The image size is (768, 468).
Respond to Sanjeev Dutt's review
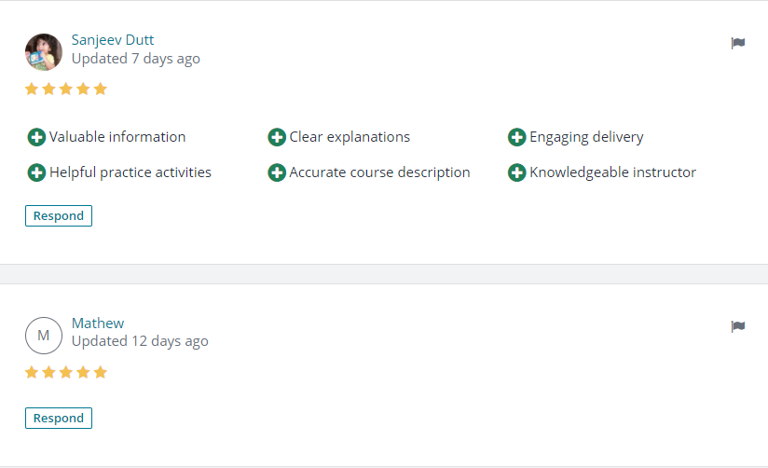coord(59,215)
